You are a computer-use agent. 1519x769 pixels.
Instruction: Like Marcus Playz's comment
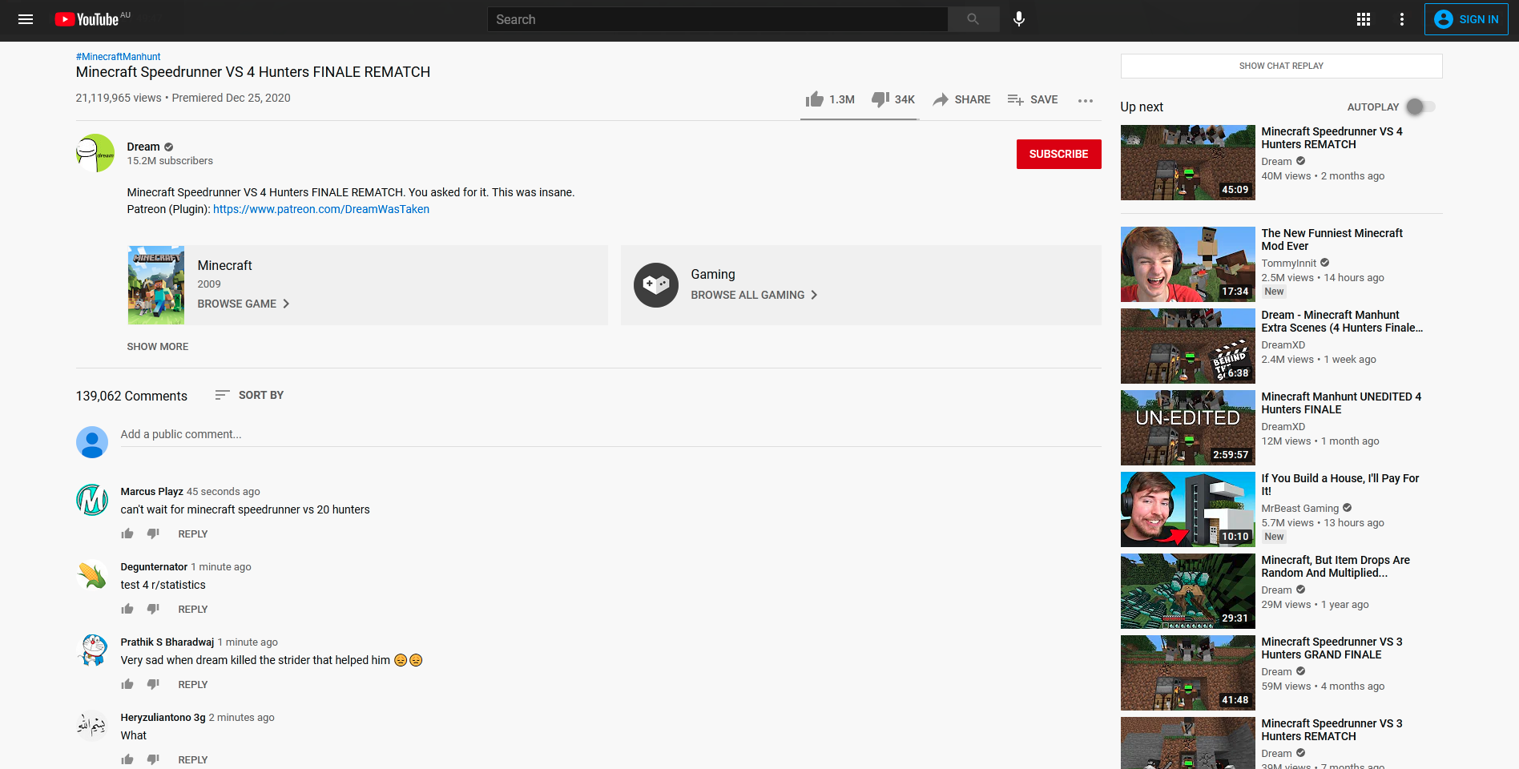pyautogui.click(x=127, y=533)
